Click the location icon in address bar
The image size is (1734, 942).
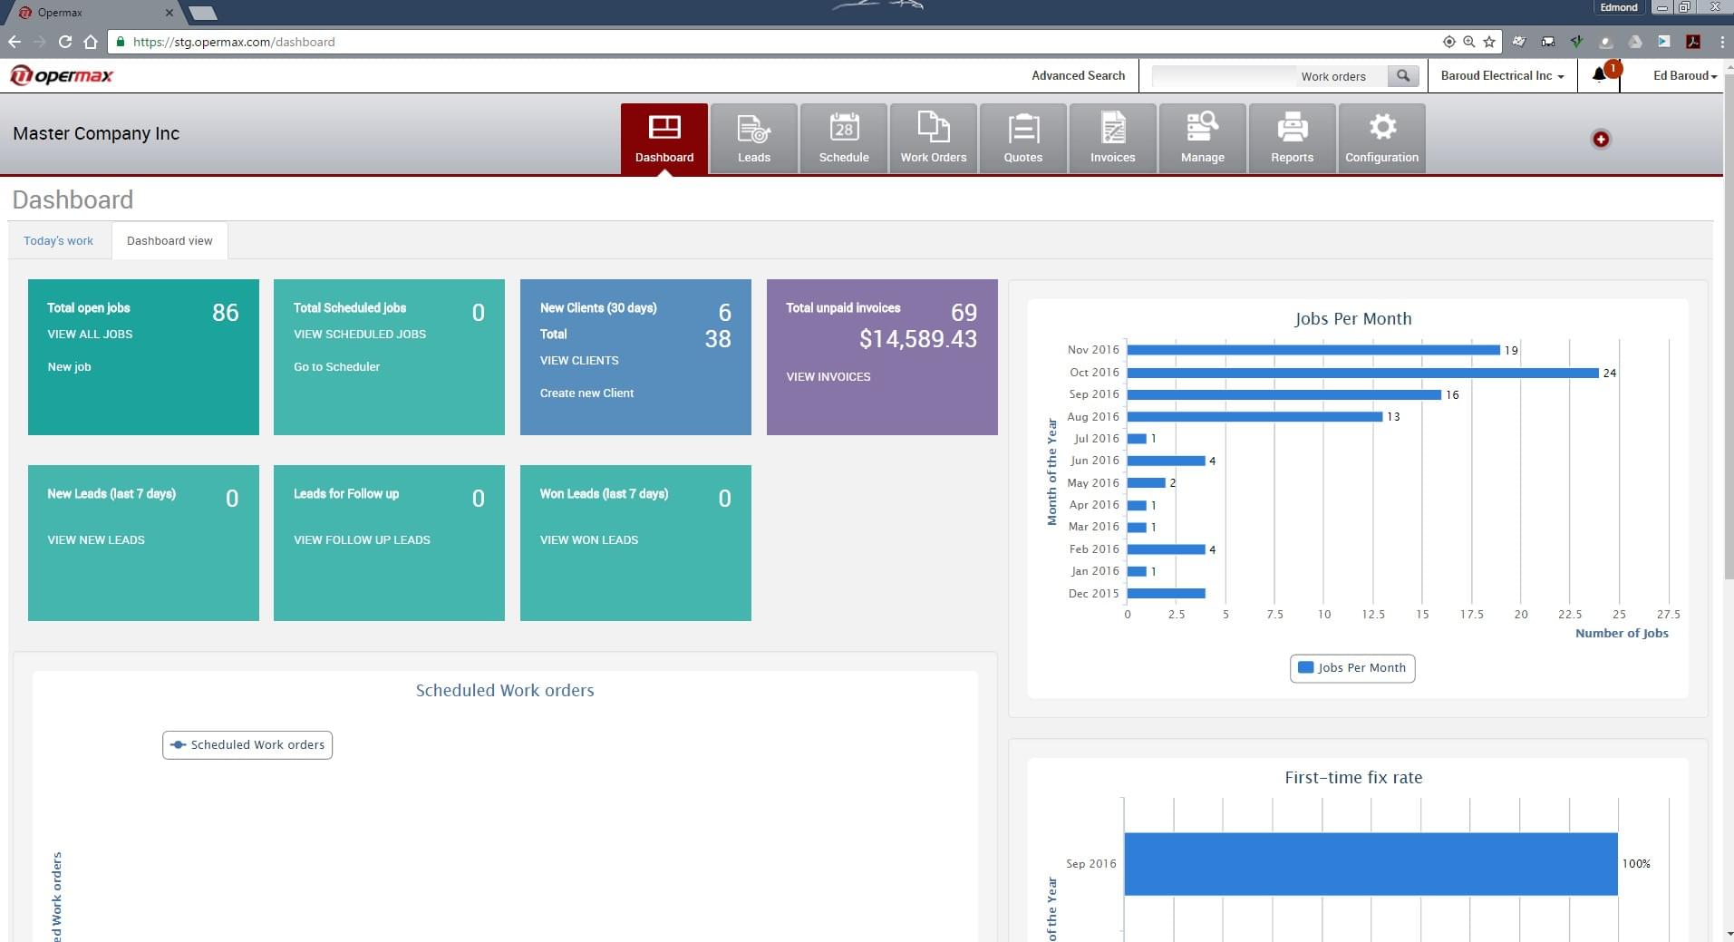(1448, 42)
